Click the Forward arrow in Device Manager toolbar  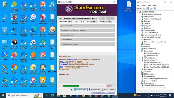pos(141,8)
